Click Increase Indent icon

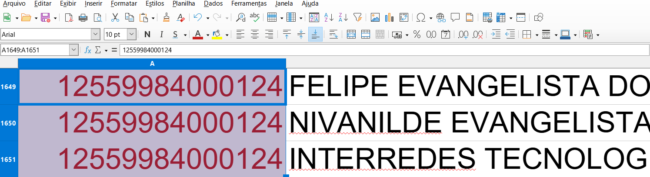[x=496, y=35]
